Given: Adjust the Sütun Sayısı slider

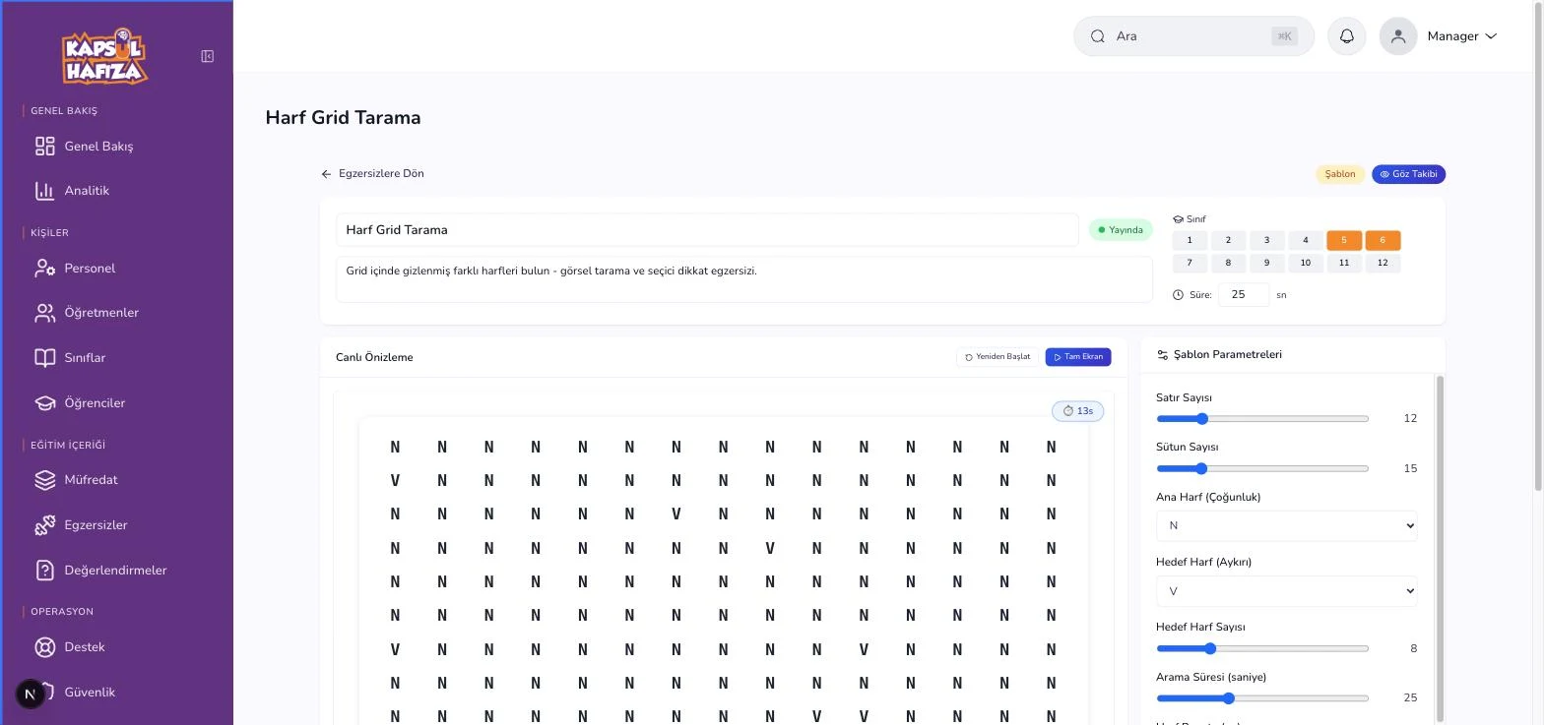Looking at the screenshot, I should pyautogui.click(x=1262, y=468).
